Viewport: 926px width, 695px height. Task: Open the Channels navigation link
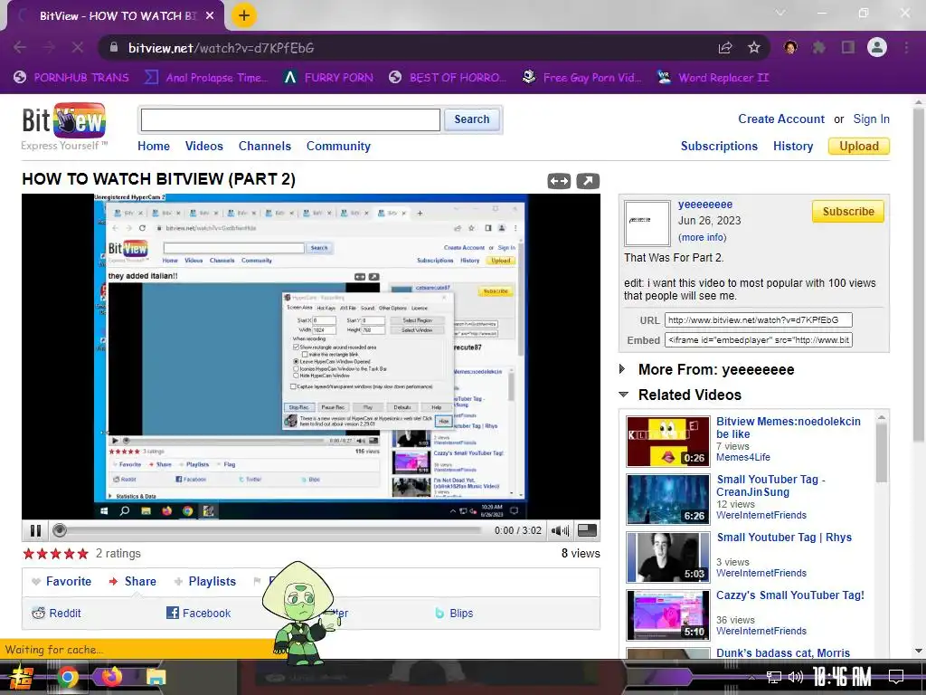(x=265, y=146)
